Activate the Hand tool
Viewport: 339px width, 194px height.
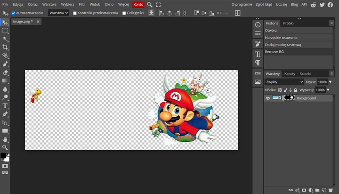click(5, 139)
